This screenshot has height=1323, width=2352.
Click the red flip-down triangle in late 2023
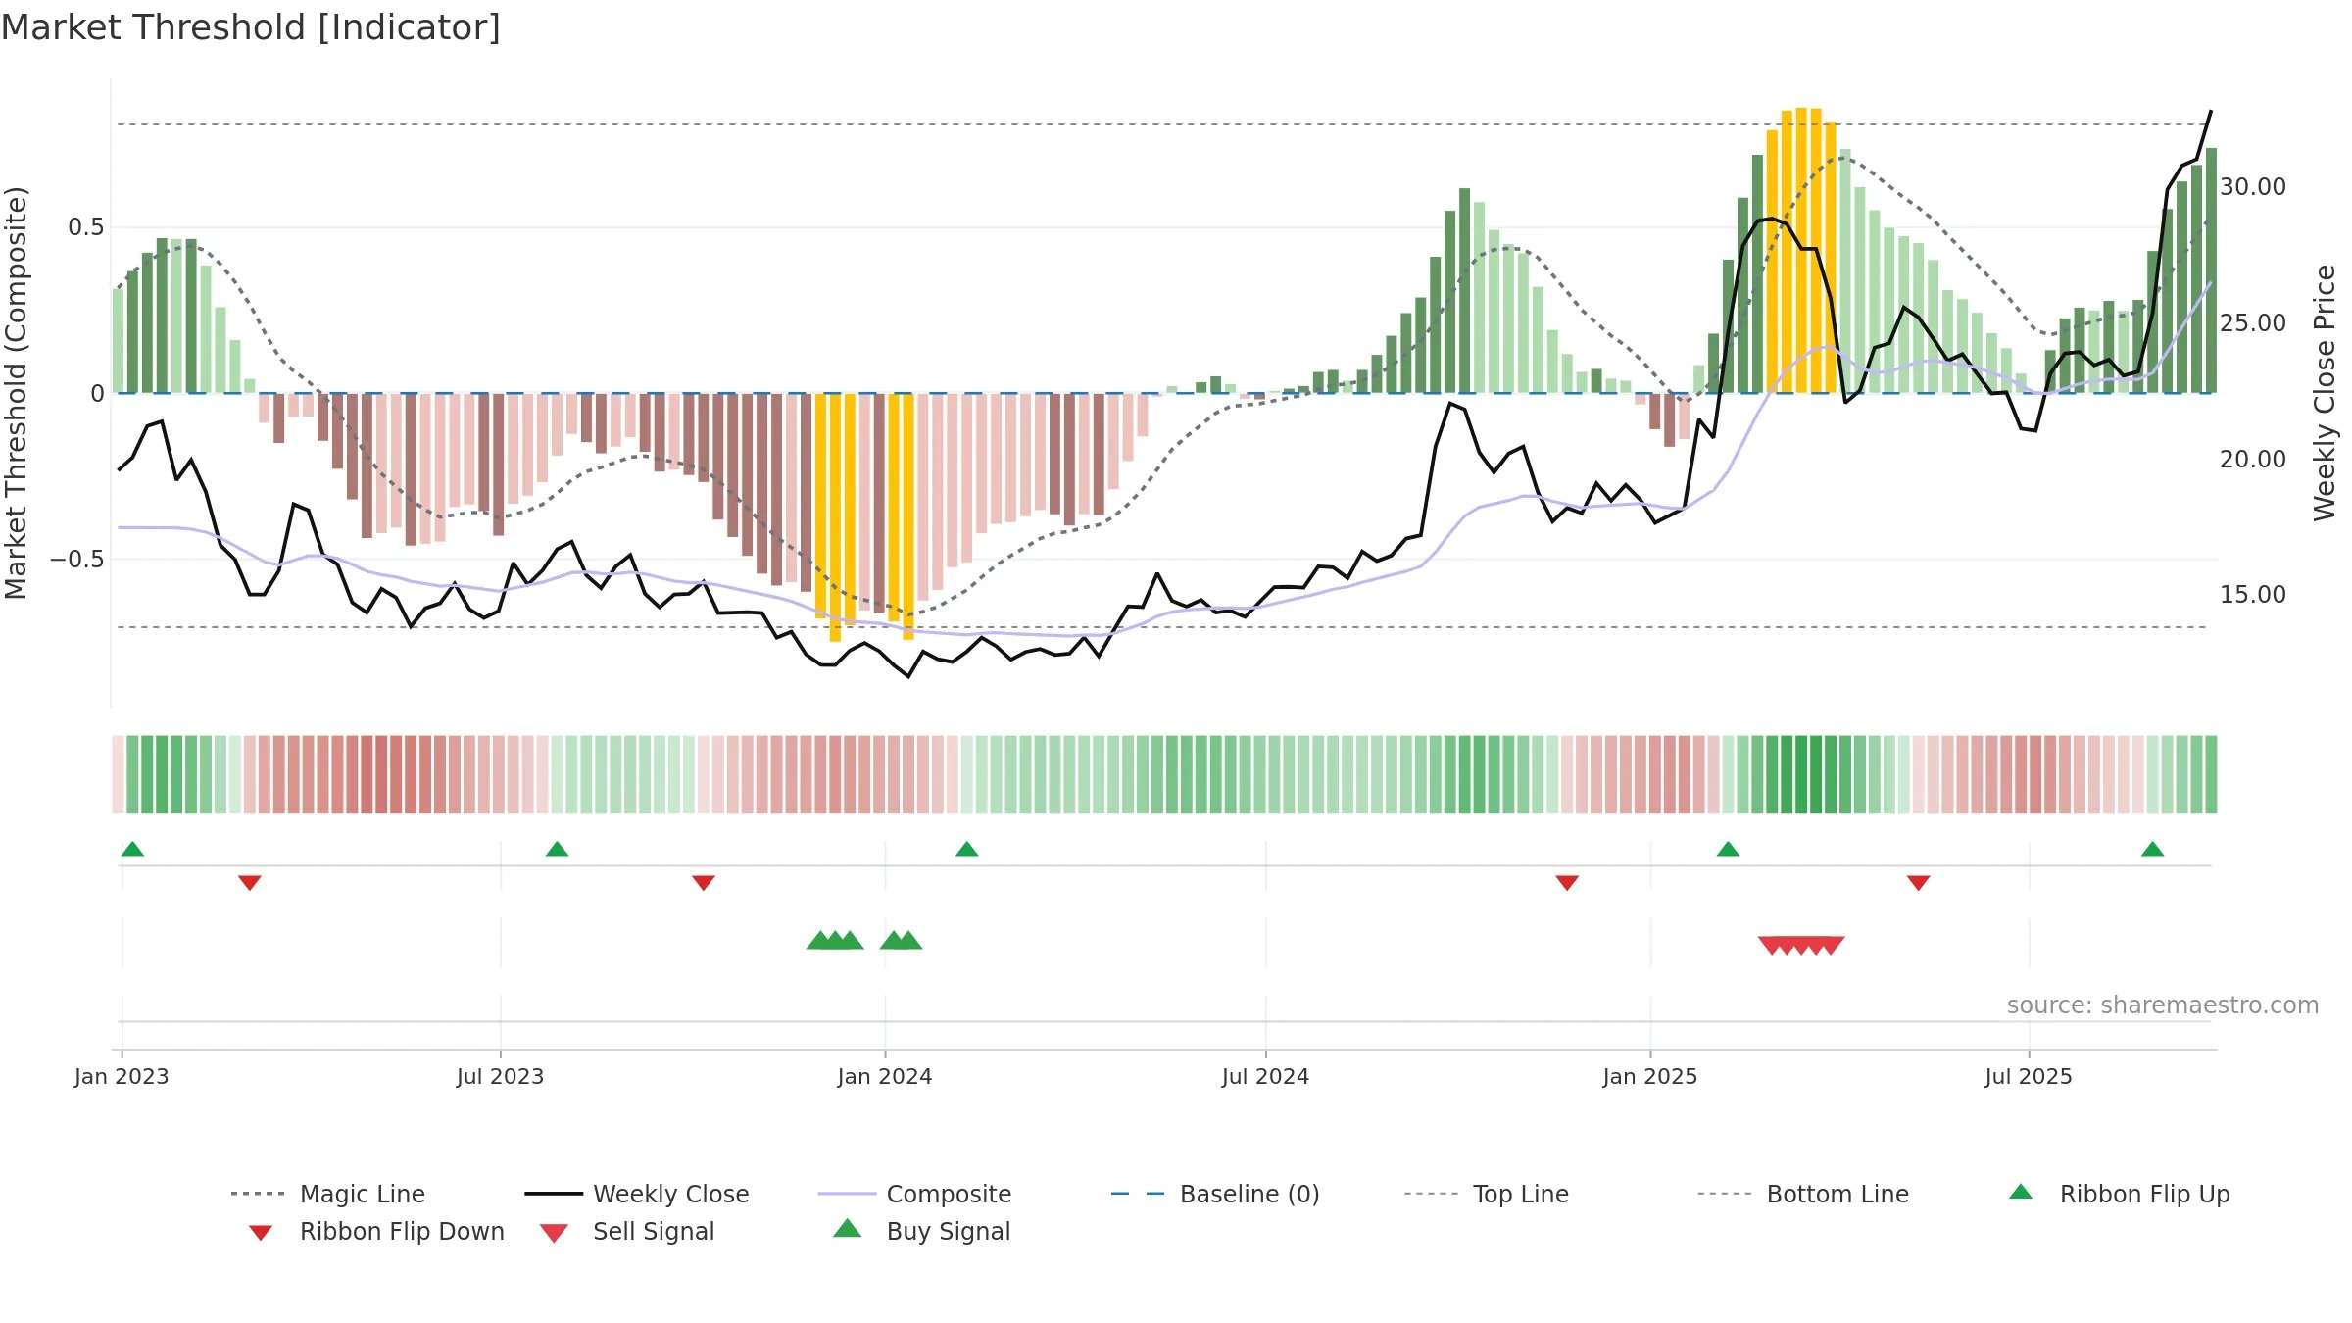point(704,883)
